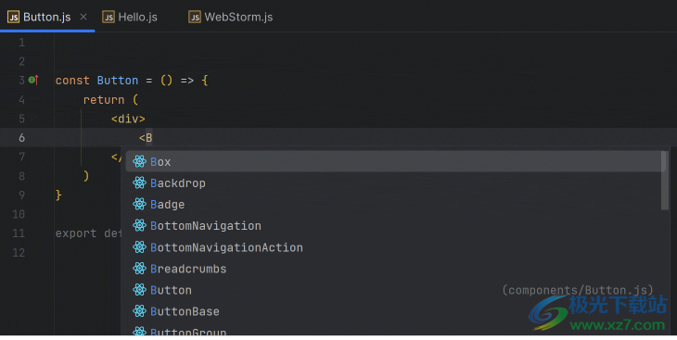Pick the Badge completion suggestion
This screenshot has height=340, width=677.
point(395,204)
